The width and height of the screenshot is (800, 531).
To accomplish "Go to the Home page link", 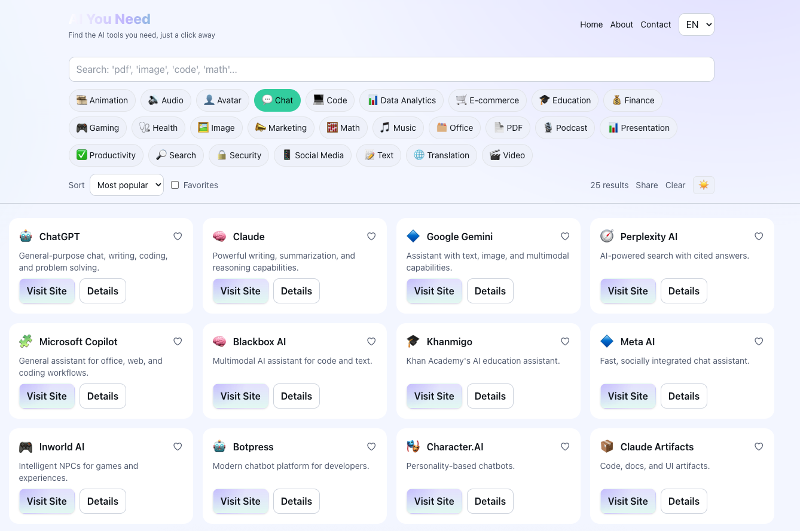I will tap(591, 24).
